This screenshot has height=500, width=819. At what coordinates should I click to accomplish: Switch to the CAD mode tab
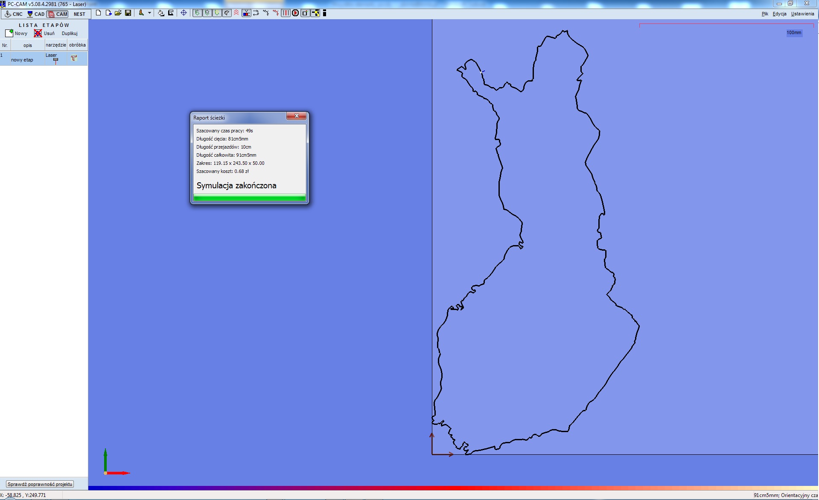[x=35, y=14]
